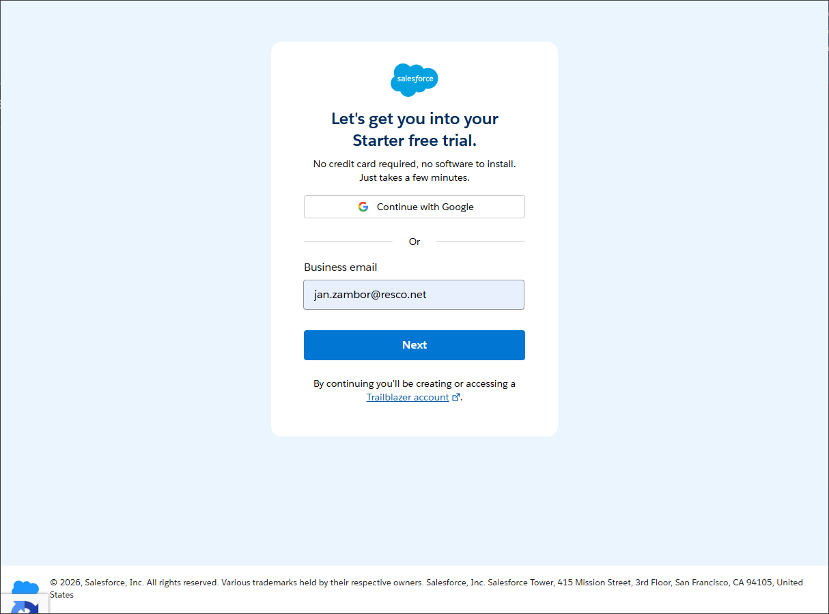Screen dimensions: 829x614
Task: Click the Salesforce cloud logo above the heading
Action: tap(414, 80)
